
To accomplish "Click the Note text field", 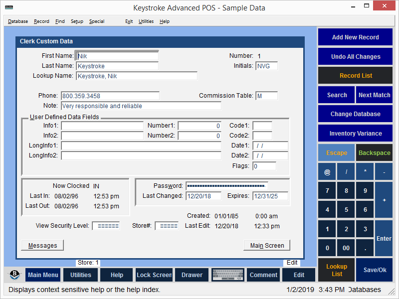I will point(141,106).
